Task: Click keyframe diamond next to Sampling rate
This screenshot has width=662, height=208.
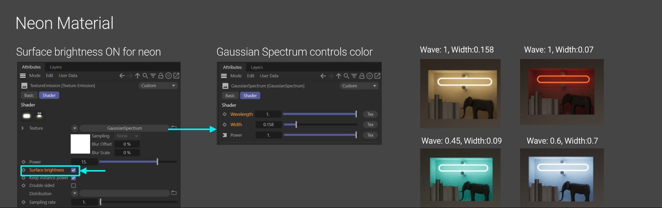Action: pos(24,202)
